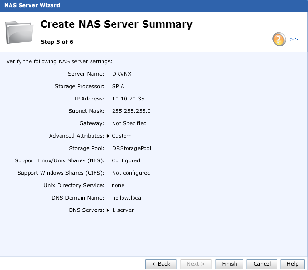Open Help from the bottom button row
Viewport: 308px width, 270px height.
point(292,264)
